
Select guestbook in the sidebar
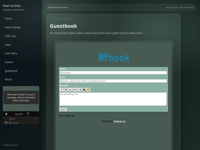point(11,71)
